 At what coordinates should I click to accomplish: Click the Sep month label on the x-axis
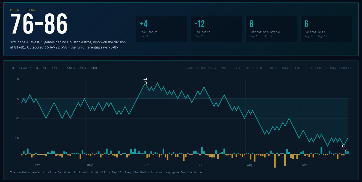pyautogui.click(x=305, y=165)
